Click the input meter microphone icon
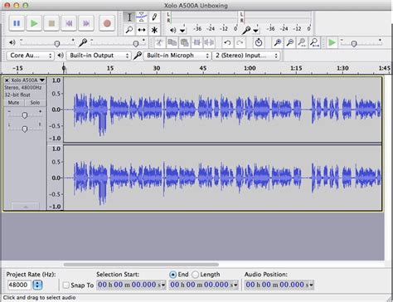Screen dimensions: 393x302 click(246, 30)
